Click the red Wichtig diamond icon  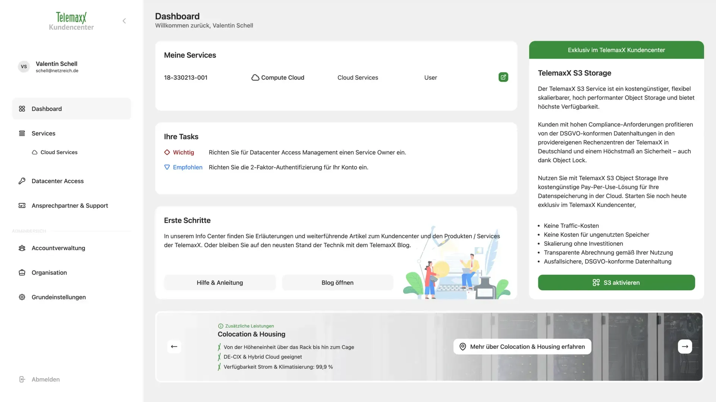pyautogui.click(x=167, y=152)
